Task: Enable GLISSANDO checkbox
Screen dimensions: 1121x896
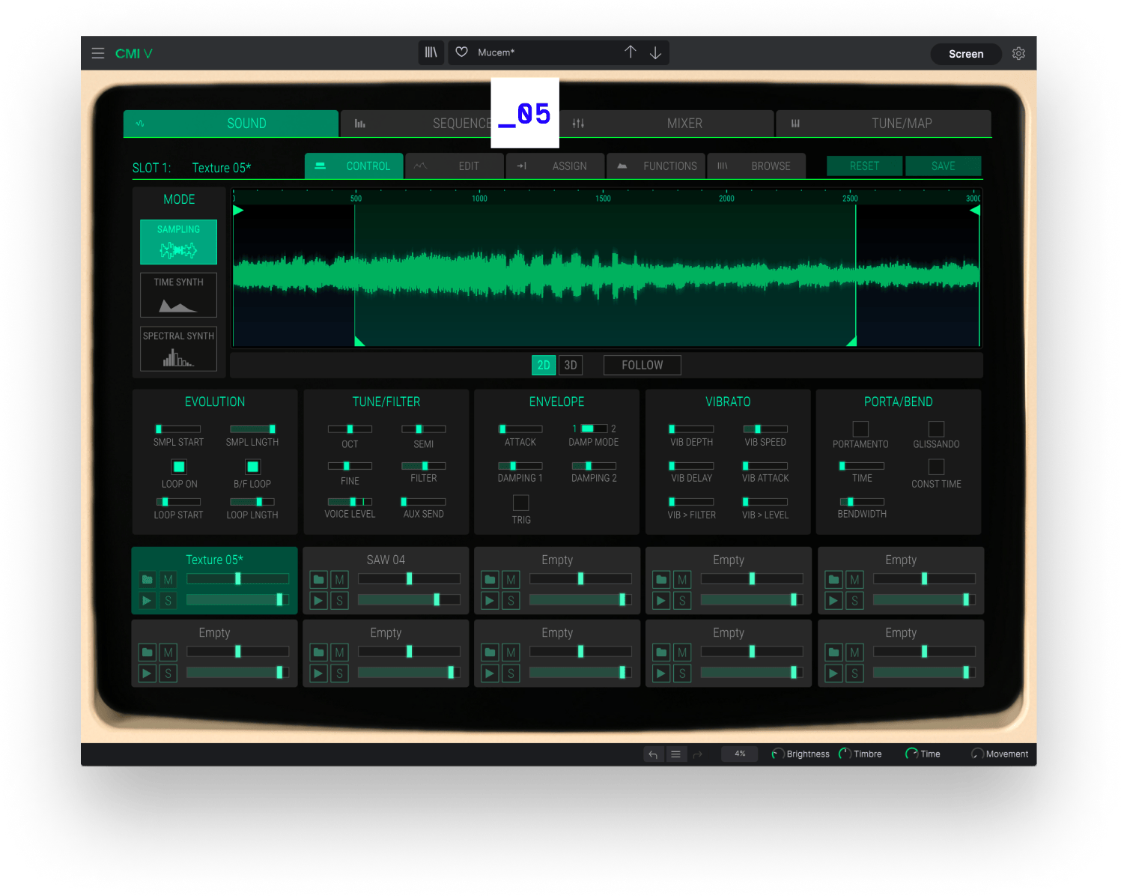Action: point(936,429)
